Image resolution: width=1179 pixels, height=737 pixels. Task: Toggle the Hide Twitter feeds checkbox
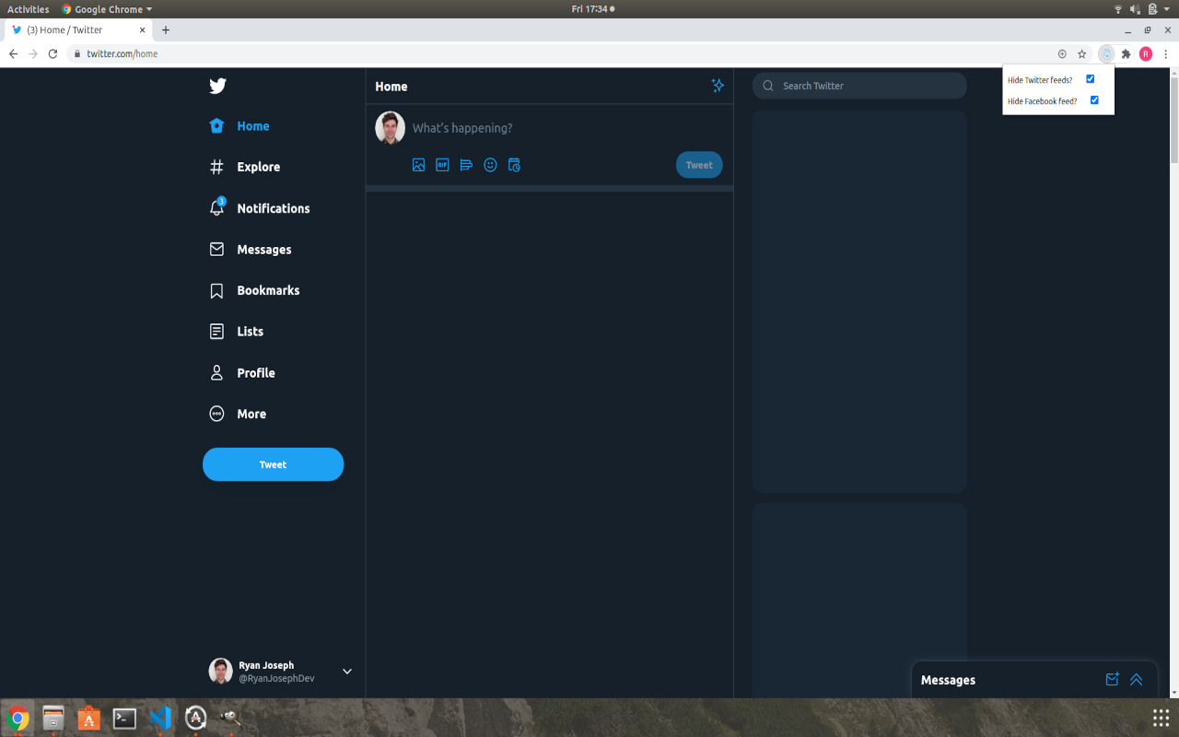(x=1090, y=79)
